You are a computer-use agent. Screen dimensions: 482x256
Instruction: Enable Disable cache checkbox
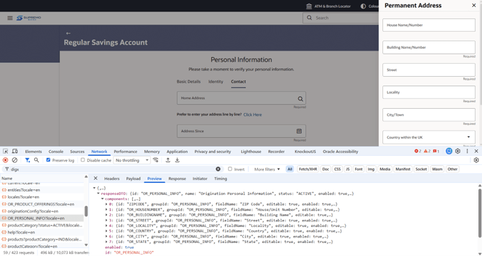pyautogui.click(x=82, y=160)
